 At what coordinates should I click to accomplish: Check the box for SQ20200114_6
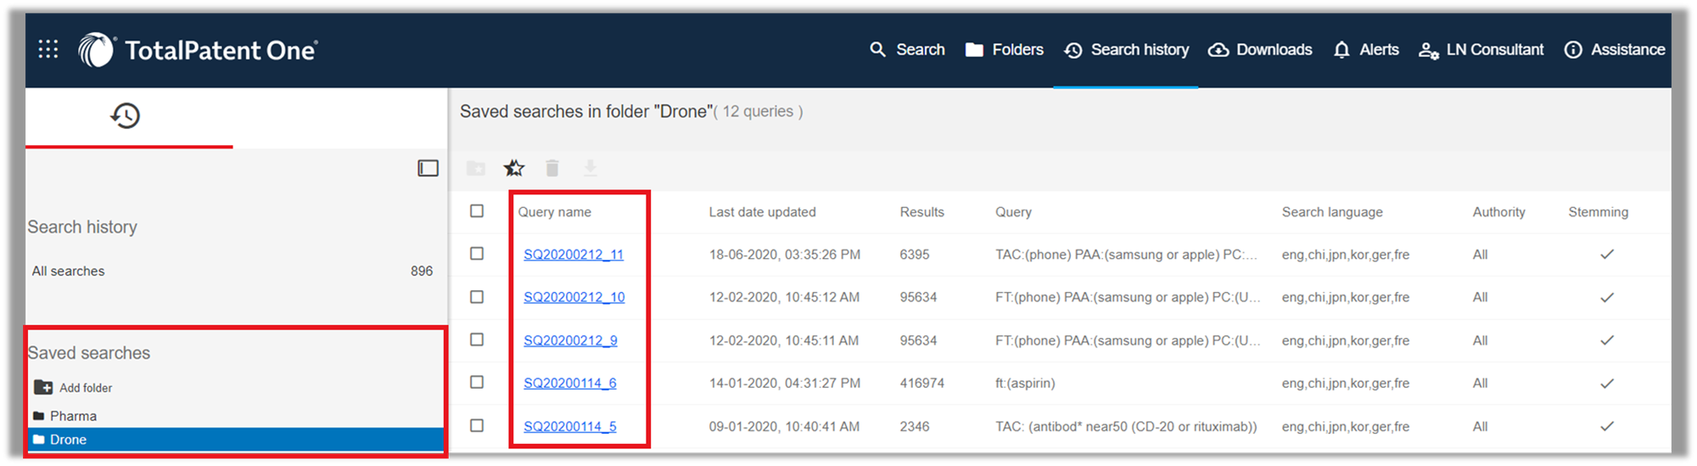pyautogui.click(x=477, y=382)
